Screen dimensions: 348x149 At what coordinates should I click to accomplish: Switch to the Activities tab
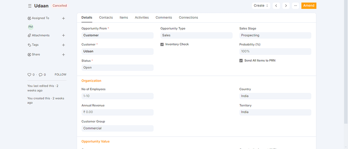point(142,18)
